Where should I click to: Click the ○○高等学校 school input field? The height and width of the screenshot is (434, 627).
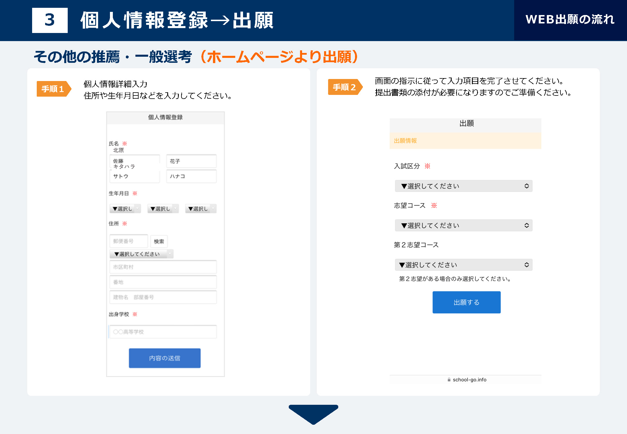tap(163, 332)
